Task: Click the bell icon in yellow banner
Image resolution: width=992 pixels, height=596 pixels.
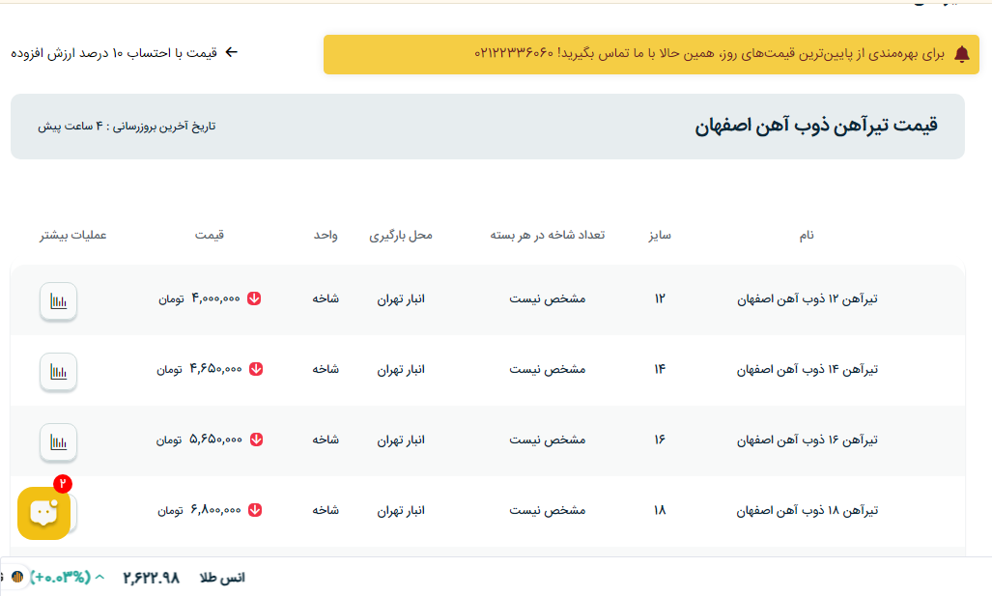Action: tap(961, 54)
